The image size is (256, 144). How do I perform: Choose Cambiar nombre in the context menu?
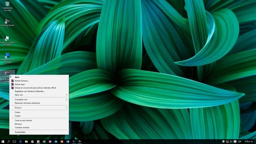[39, 128]
